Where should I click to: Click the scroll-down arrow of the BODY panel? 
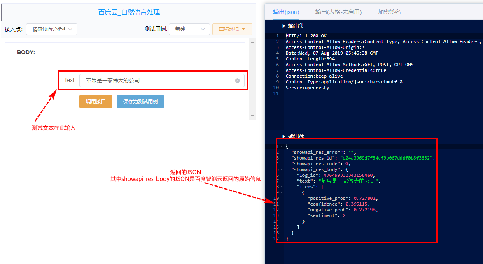click(x=252, y=116)
